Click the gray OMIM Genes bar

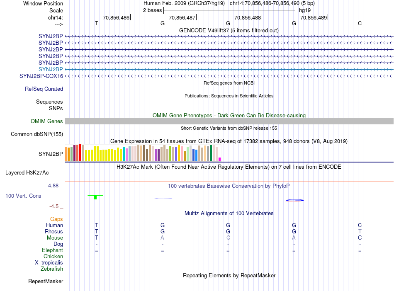pos(229,121)
